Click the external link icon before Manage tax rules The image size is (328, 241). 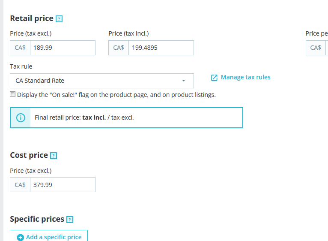(215, 78)
